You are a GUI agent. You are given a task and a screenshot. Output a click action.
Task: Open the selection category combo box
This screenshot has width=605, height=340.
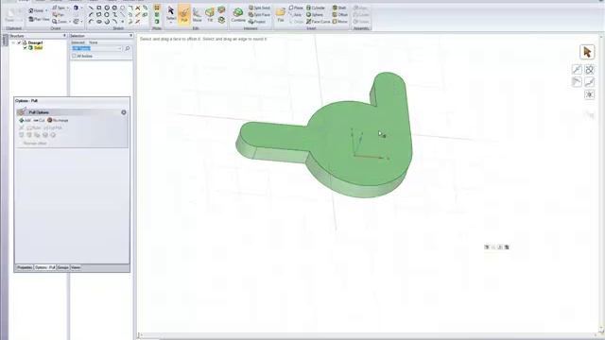(96, 48)
